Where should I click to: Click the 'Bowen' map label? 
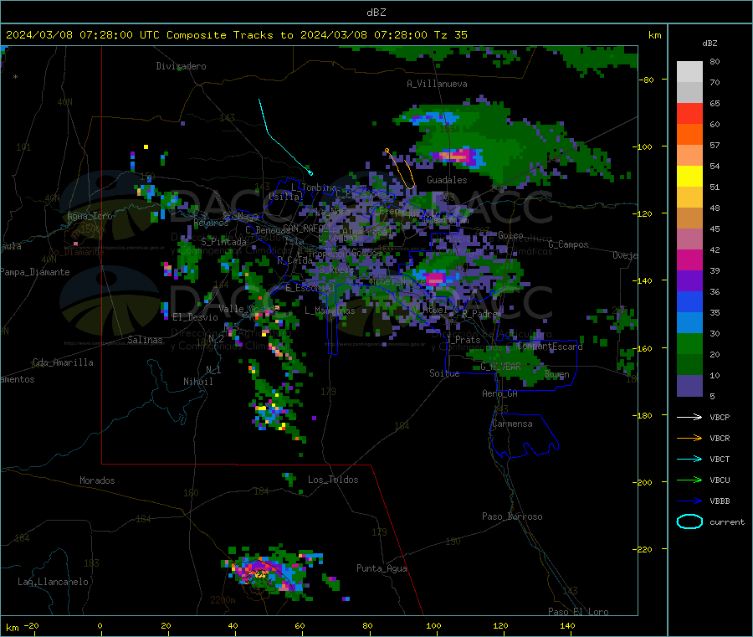click(x=556, y=374)
